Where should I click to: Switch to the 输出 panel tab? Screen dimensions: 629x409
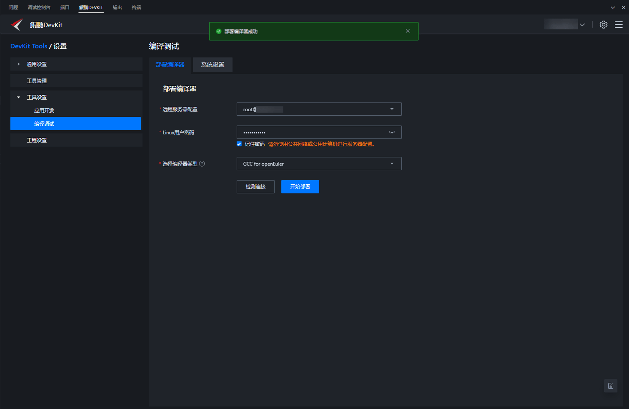coord(117,7)
